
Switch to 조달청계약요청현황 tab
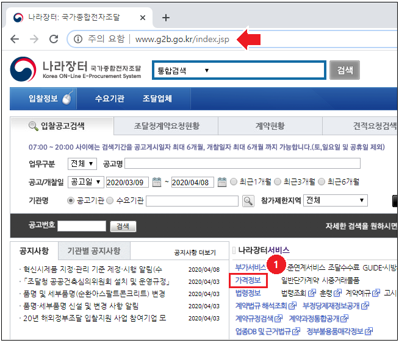coord(167,126)
